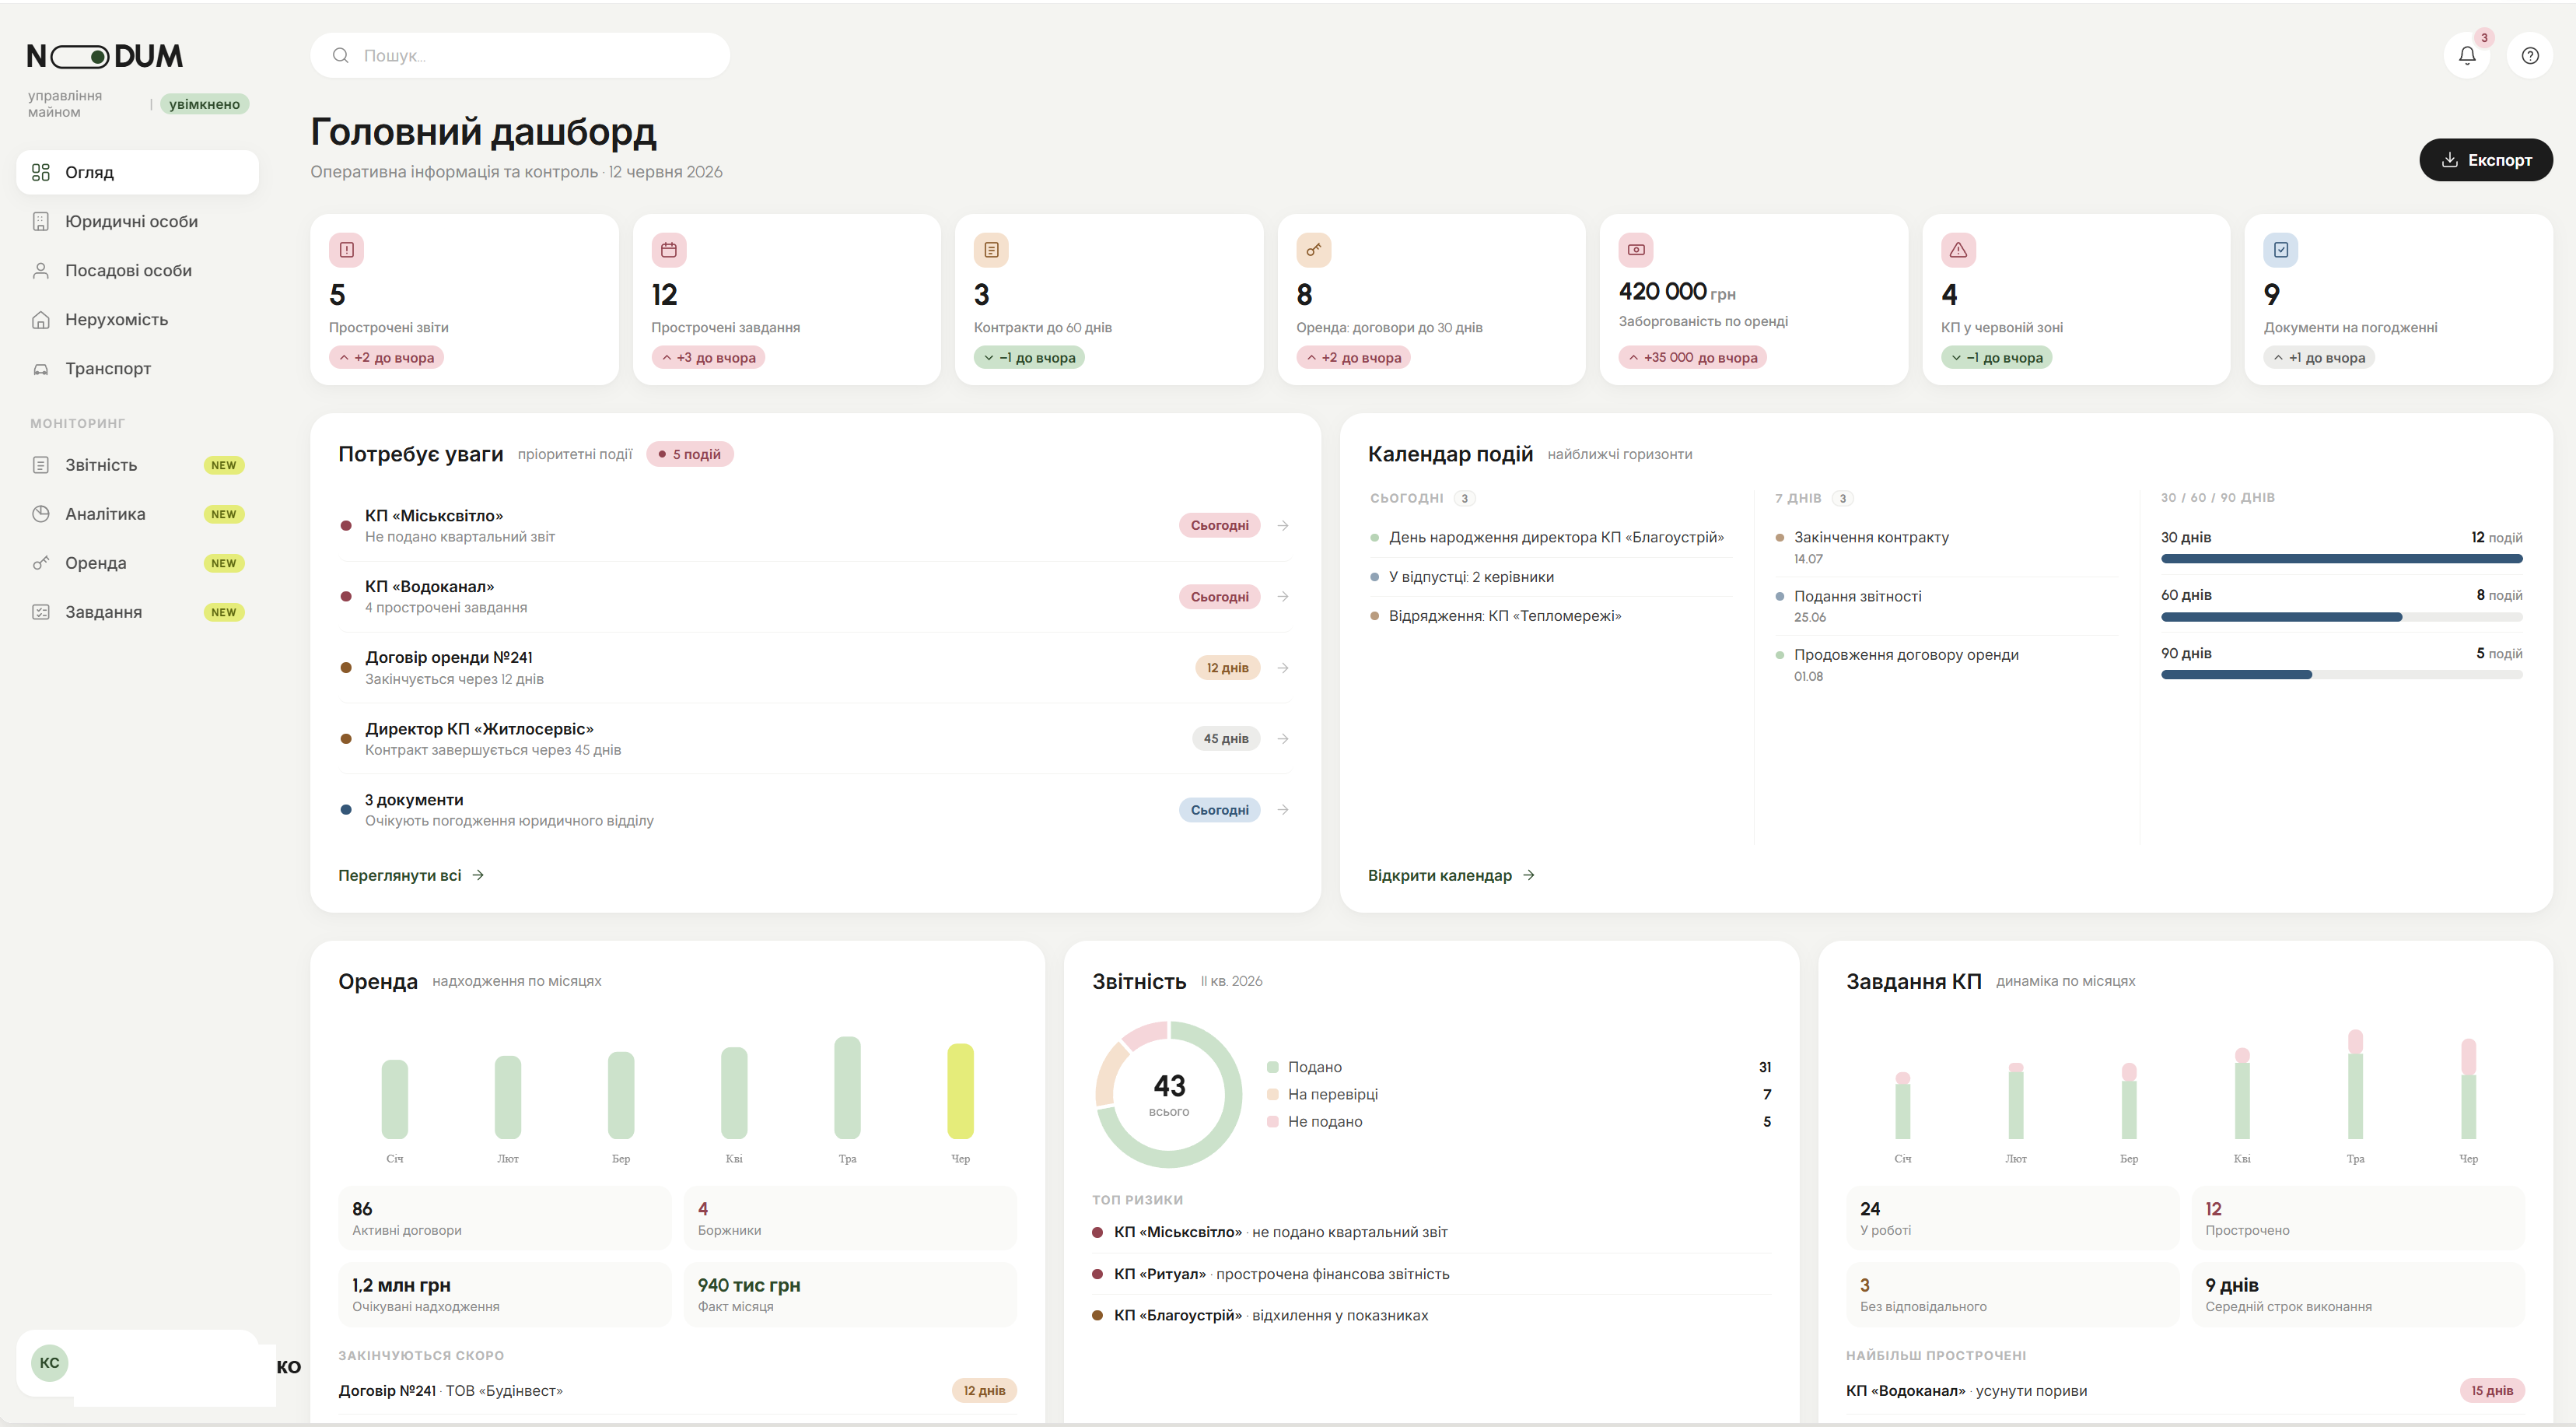Click the key icon on rental contracts card
Image resolution: width=2576 pixels, height=1427 pixels.
pyautogui.click(x=1314, y=251)
